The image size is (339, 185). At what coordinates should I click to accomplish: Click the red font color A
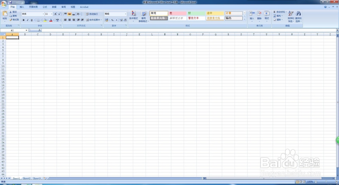51,20
